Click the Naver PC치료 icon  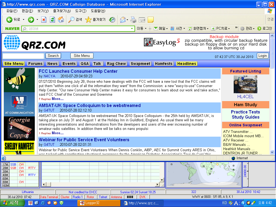click(x=213, y=29)
